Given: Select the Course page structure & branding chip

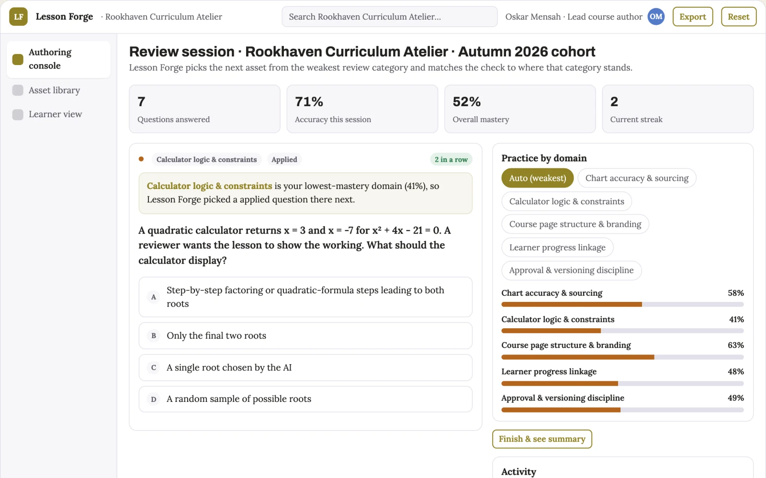Looking at the screenshot, I should [575, 224].
